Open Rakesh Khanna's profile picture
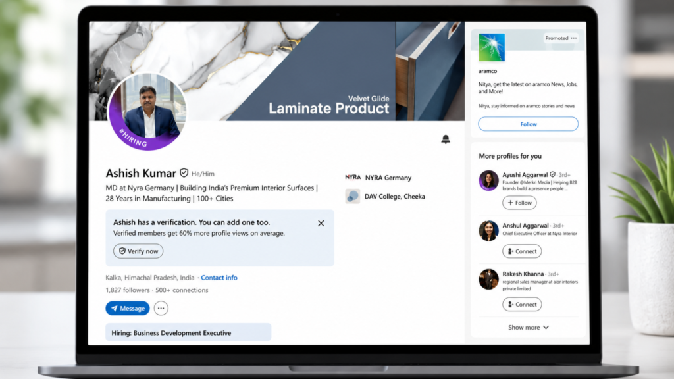Viewport: 674px width, 379px height. point(489,279)
